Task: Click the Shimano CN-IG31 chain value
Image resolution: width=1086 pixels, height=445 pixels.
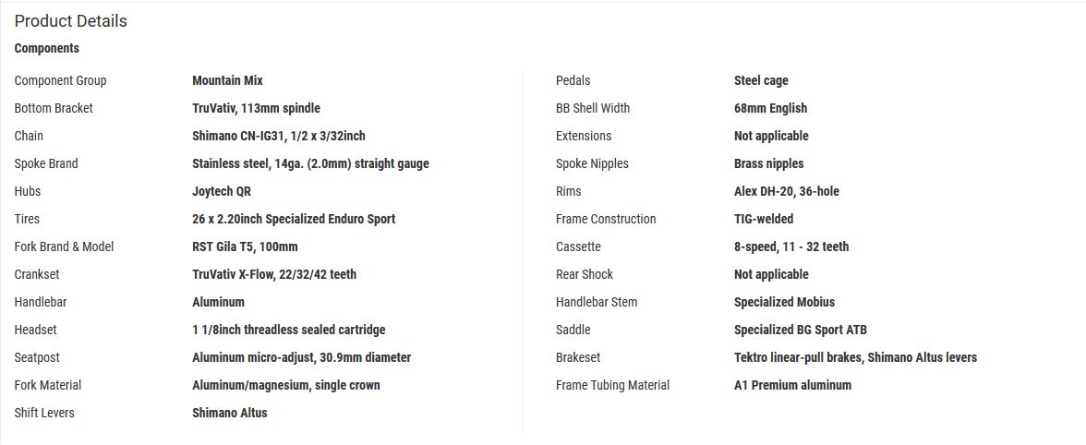Action: (x=279, y=137)
